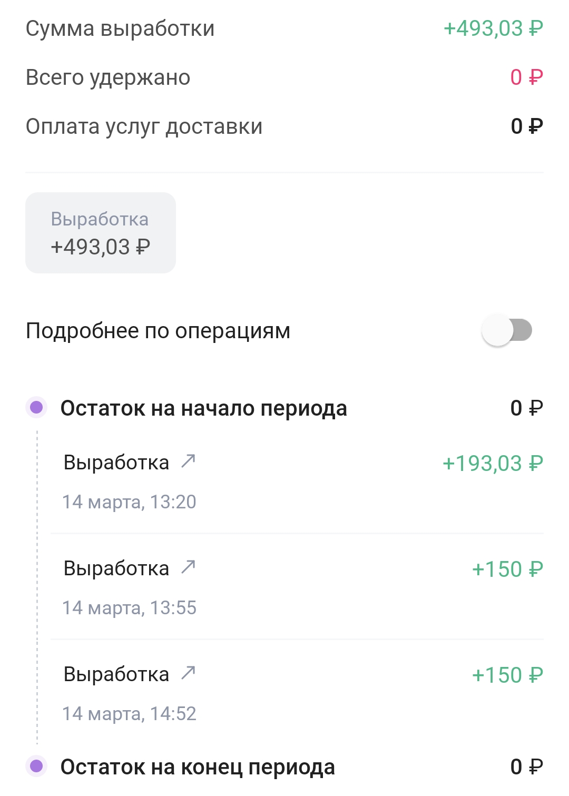Select the Выработка +493,03 ₽ chip
The height and width of the screenshot is (796, 569).
(x=101, y=233)
